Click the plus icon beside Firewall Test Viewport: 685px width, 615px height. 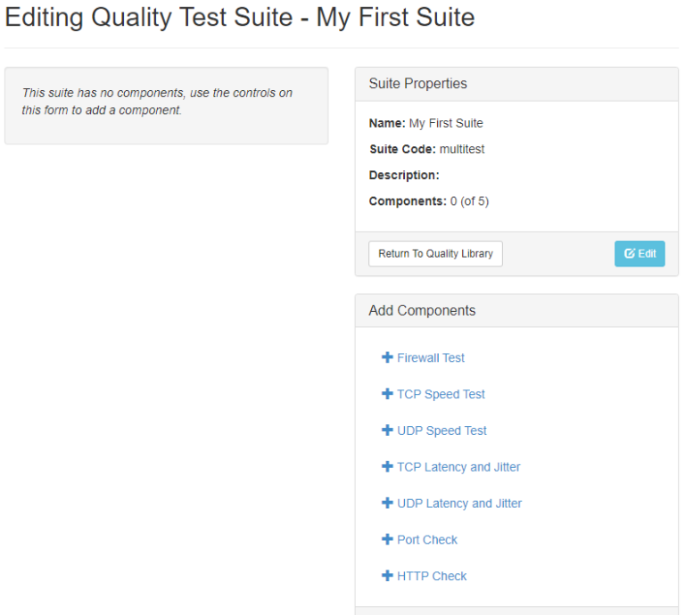tap(387, 357)
